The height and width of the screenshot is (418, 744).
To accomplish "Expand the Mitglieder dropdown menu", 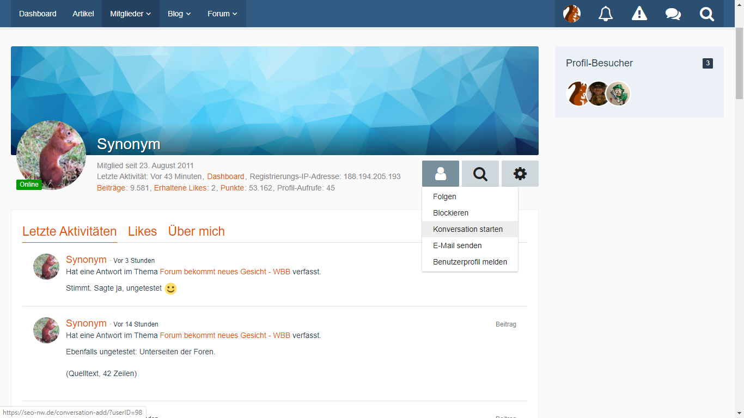I will (130, 14).
